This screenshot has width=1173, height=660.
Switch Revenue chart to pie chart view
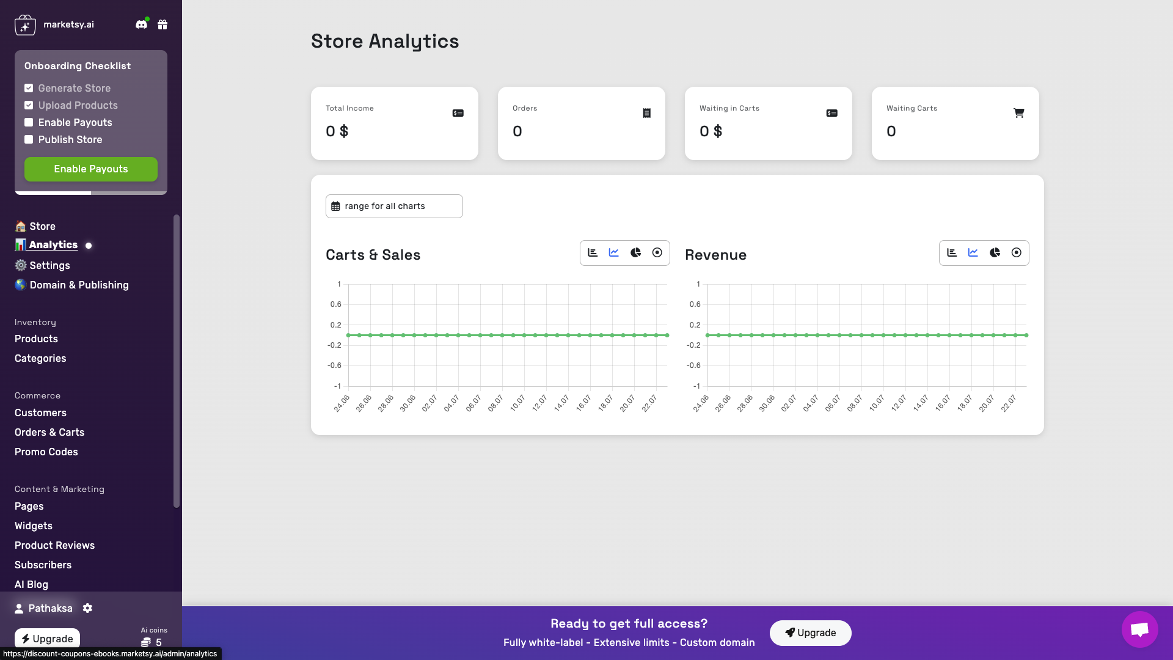tap(995, 252)
